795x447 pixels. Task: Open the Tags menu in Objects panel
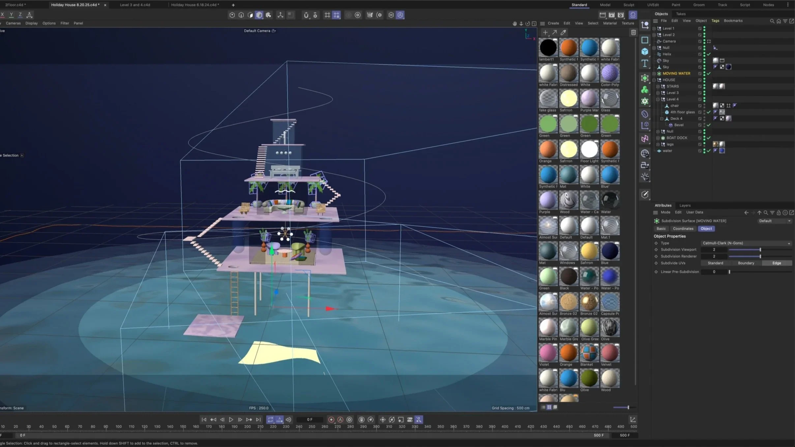[715, 21]
